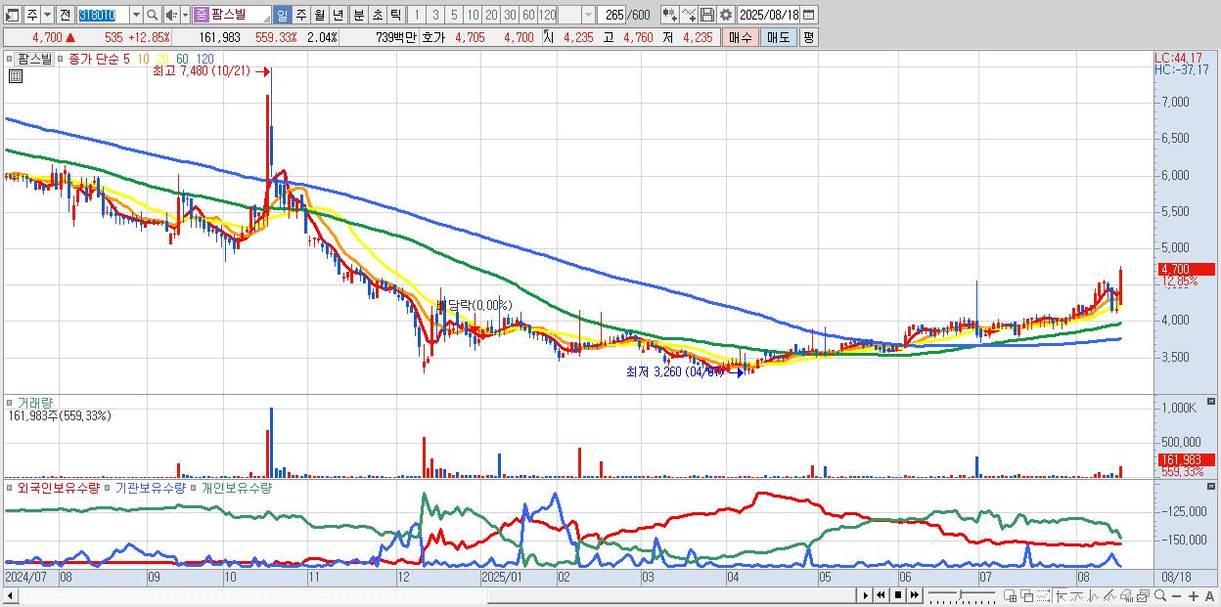This screenshot has width=1221, height=607.
Task: Open the stock code history dropdown arrow
Action: (x=136, y=15)
